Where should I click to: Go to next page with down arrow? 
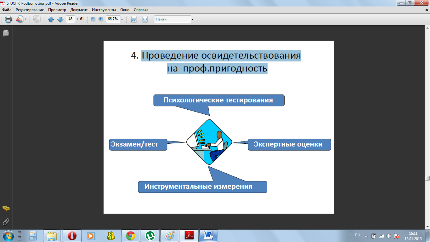coord(60,19)
